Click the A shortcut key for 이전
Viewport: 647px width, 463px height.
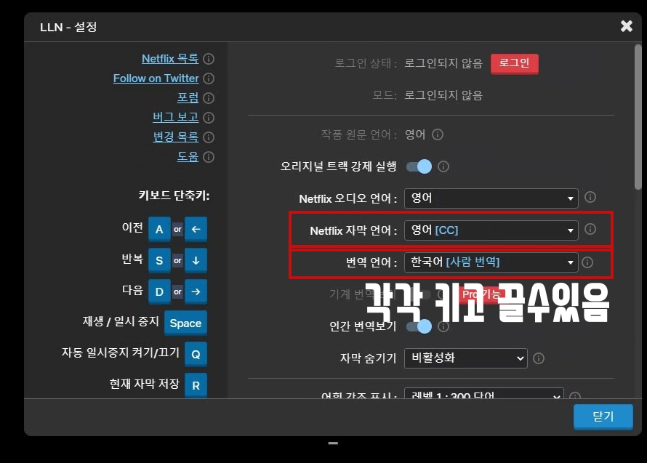click(159, 229)
